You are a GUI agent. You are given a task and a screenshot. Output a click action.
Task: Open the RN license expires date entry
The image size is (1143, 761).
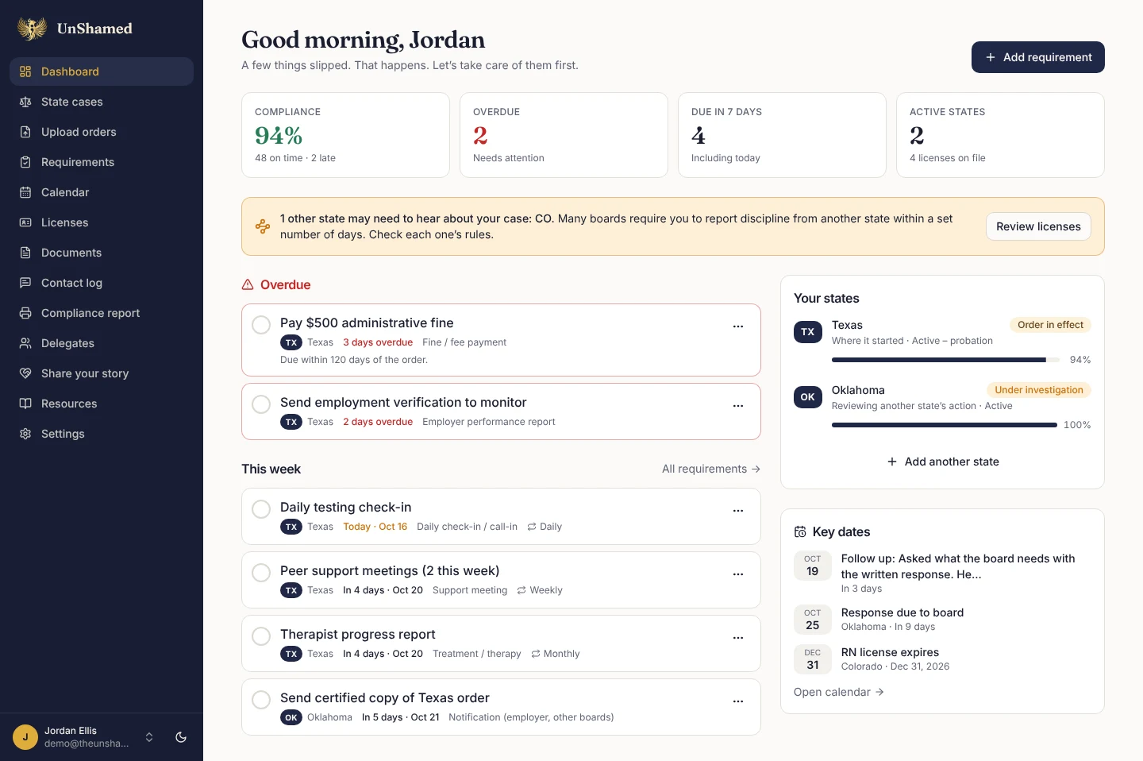[x=942, y=659]
